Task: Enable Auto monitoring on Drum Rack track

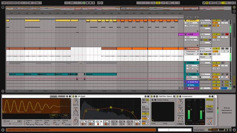Action: coord(206,54)
